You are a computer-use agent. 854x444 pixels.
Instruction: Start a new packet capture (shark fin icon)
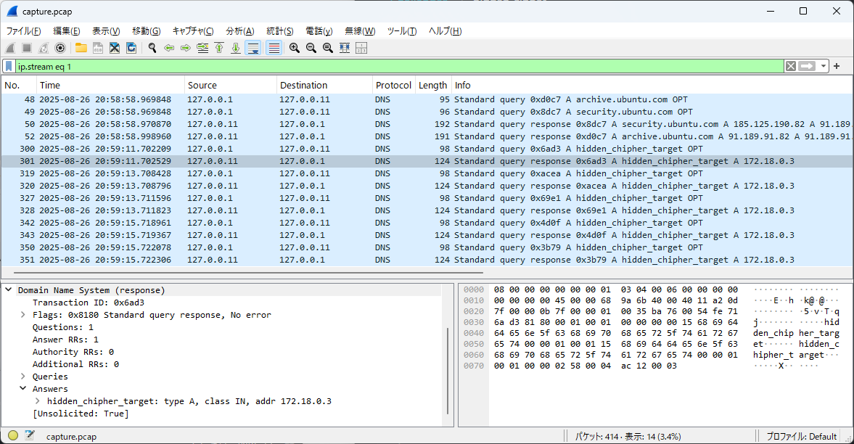coord(10,48)
